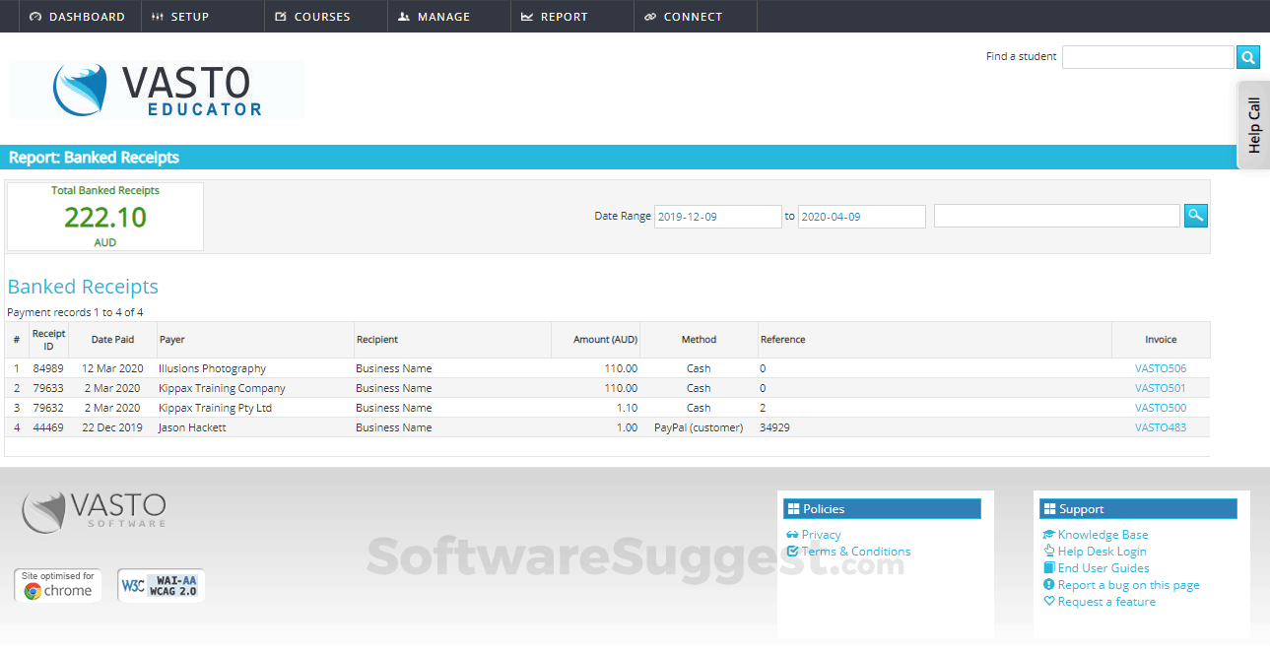Open the Help Call side tab
The image size is (1270, 653).
tap(1253, 125)
